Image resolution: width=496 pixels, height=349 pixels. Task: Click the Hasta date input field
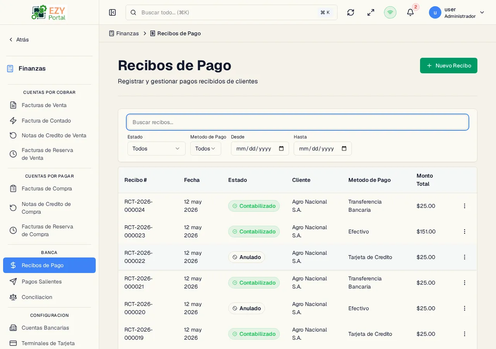[x=323, y=149]
